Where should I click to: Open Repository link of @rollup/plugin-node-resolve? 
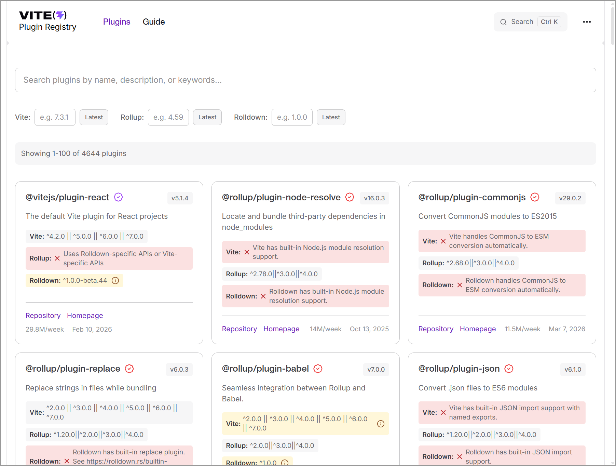point(239,329)
